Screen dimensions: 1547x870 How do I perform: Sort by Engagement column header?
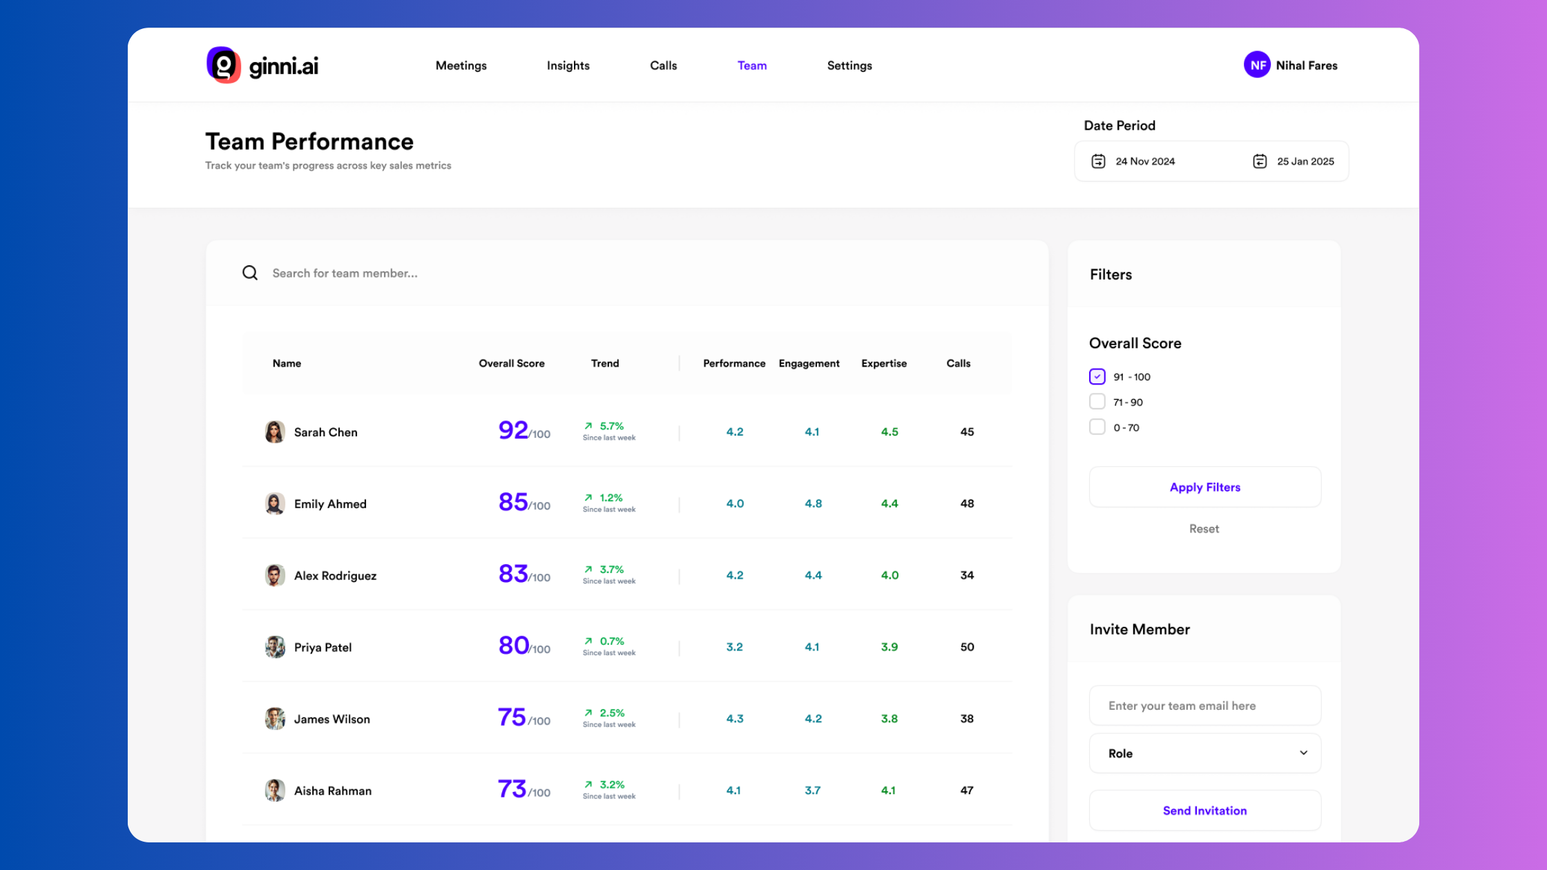point(809,363)
